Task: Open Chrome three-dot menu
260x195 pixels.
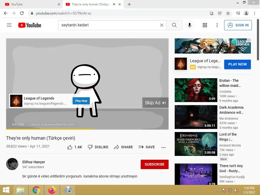Action: [254, 13]
